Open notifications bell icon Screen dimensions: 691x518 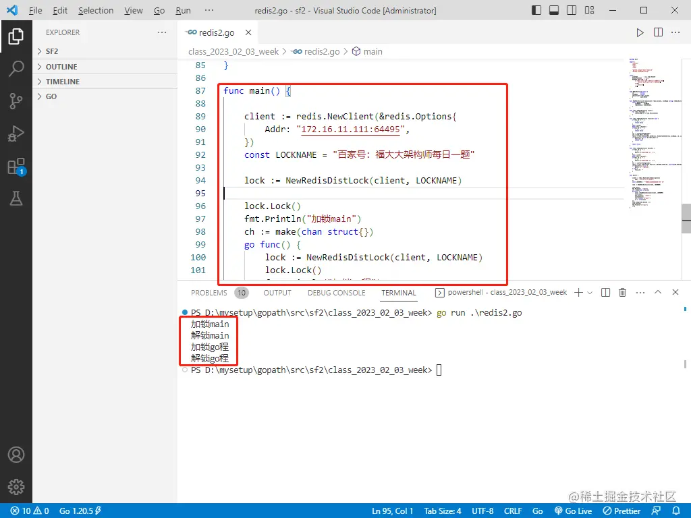click(676, 511)
